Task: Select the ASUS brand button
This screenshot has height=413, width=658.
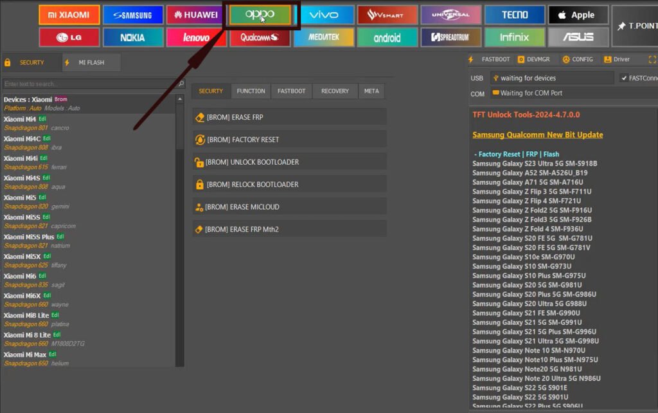Action: pos(578,37)
